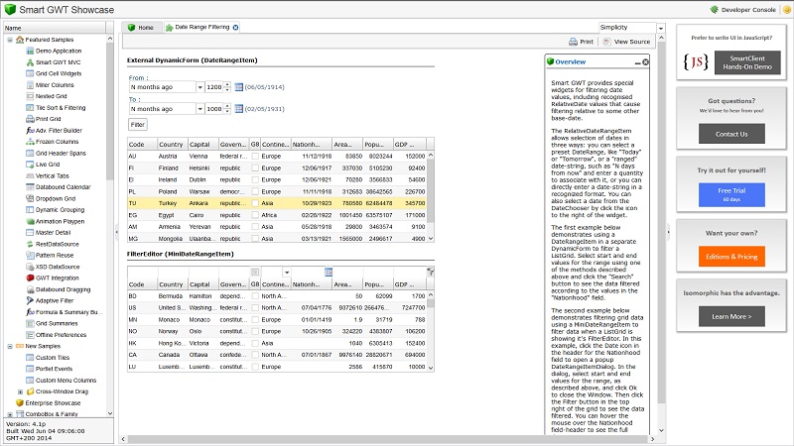794x446 pixels.
Task: Toggle G8 checkbox for Austria row
Action: 254,157
